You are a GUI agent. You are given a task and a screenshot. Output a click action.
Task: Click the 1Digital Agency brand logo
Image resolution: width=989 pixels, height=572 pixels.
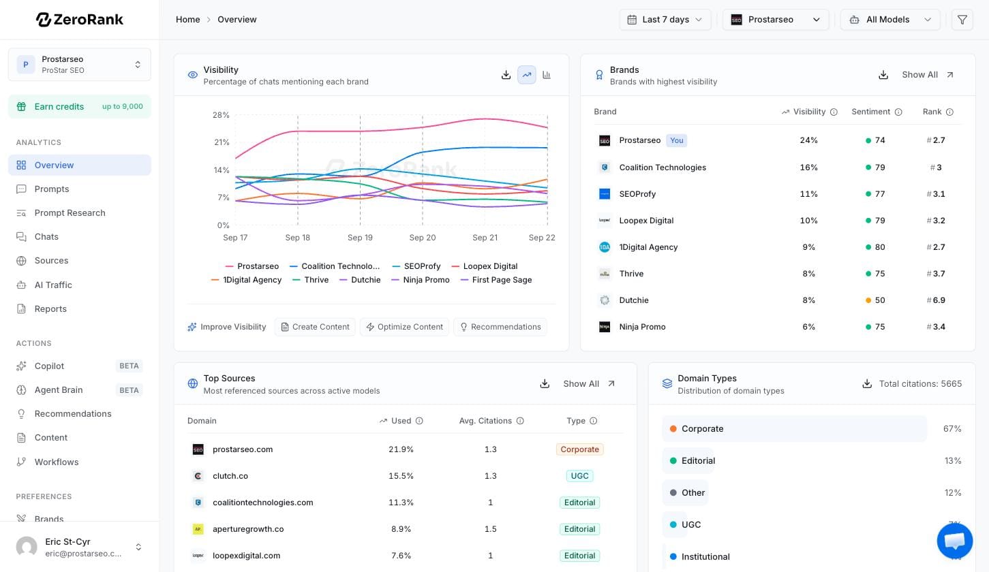tap(605, 247)
